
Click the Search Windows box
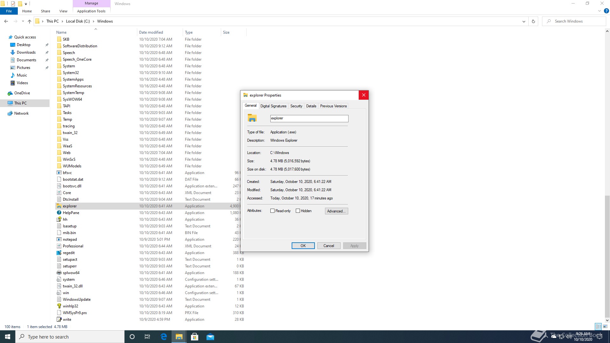[x=574, y=21]
